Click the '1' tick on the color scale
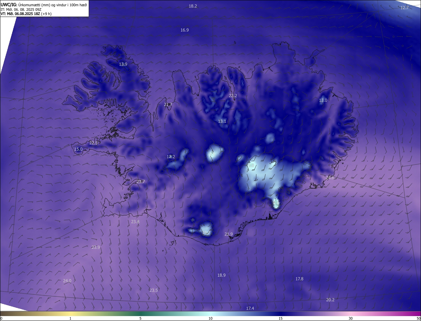 click(x=71, y=318)
